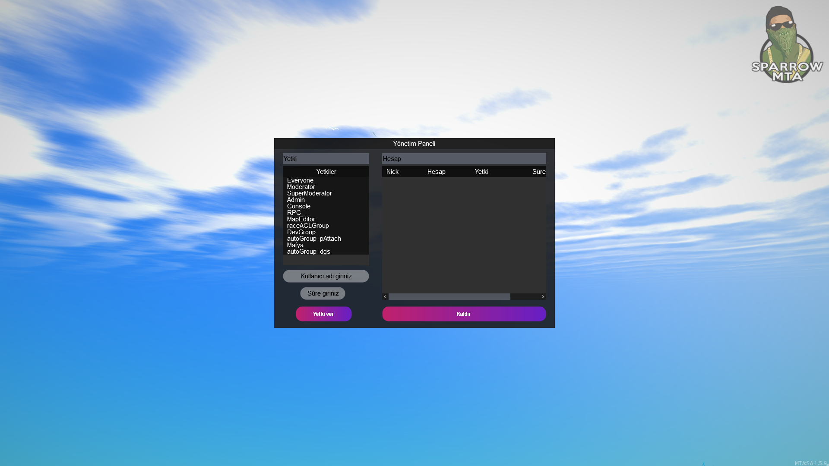Image resolution: width=829 pixels, height=466 pixels.
Task: Click right arrow of horizontal scrollbar
Action: pos(543,297)
